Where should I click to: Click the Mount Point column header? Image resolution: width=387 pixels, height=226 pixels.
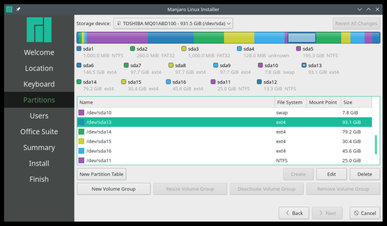323,102
